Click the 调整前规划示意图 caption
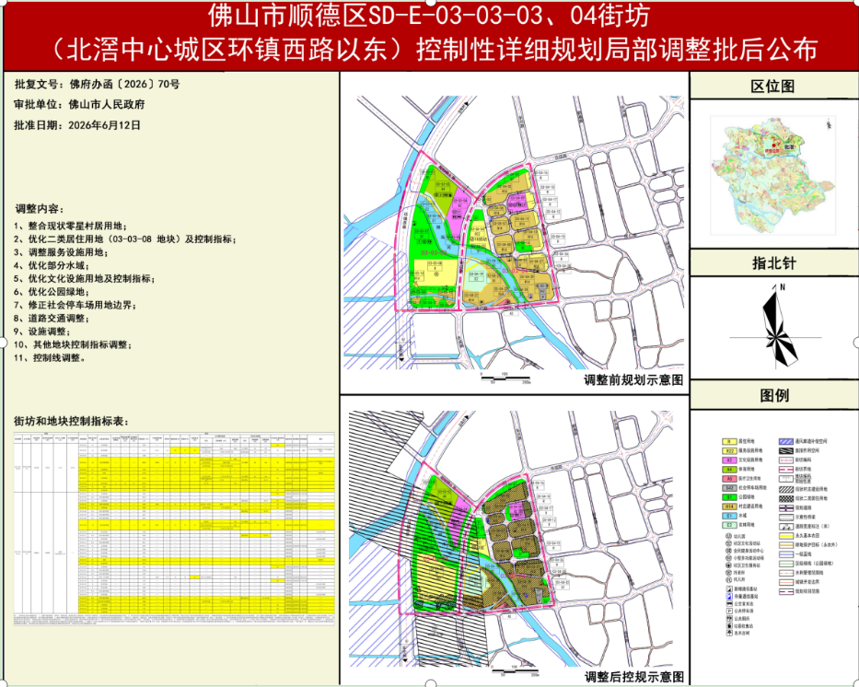The height and width of the screenshot is (687, 859). coord(633,379)
